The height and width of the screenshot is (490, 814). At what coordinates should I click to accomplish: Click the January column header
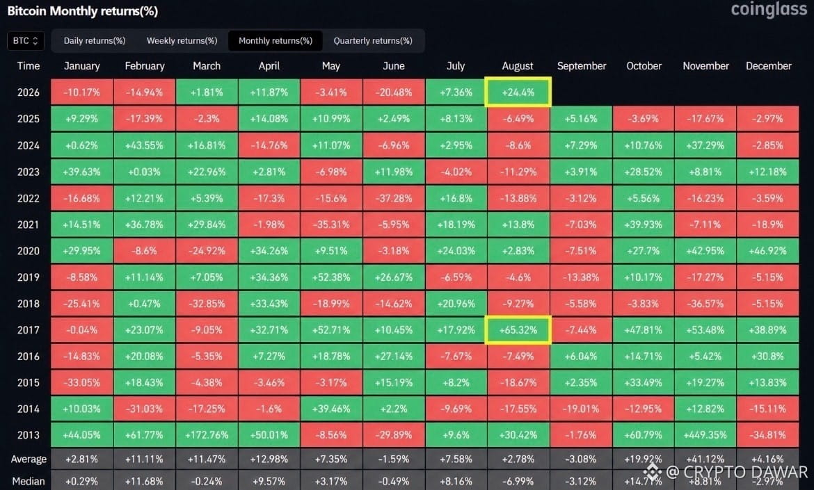(81, 66)
